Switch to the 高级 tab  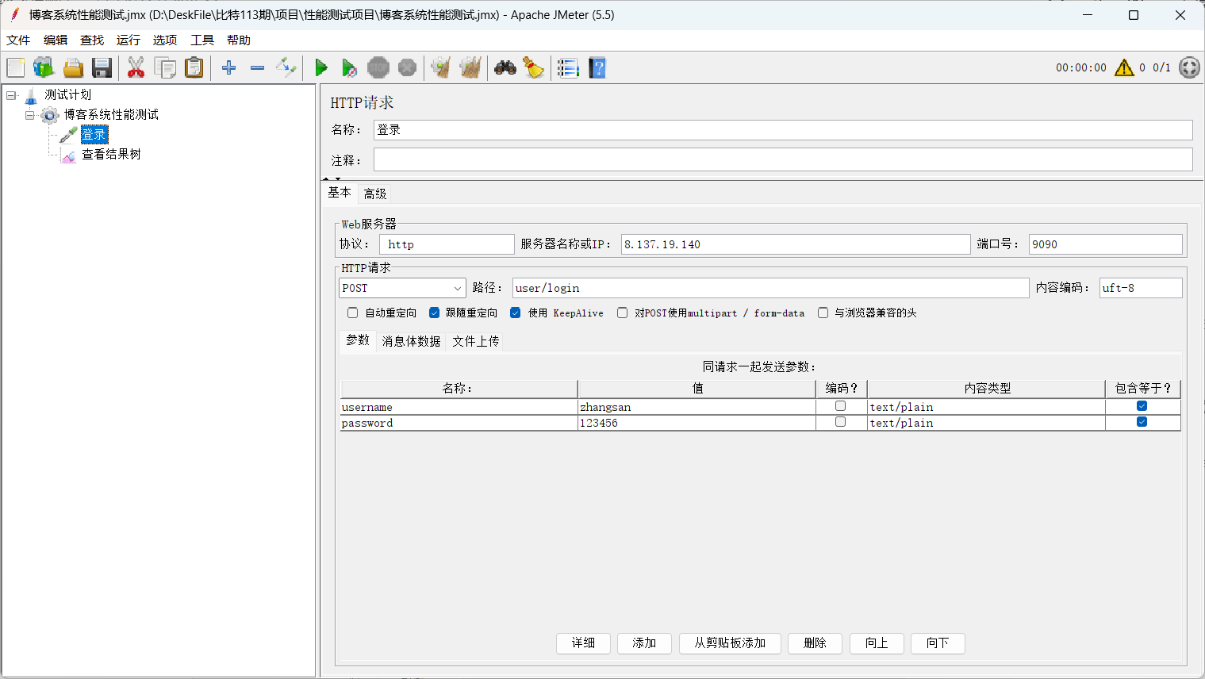coord(375,194)
